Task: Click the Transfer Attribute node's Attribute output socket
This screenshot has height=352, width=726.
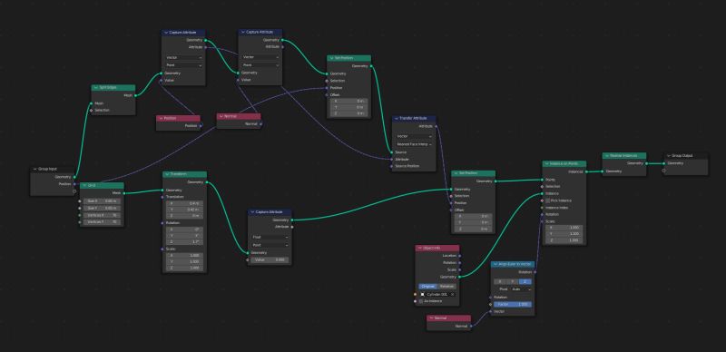Action: [436, 126]
